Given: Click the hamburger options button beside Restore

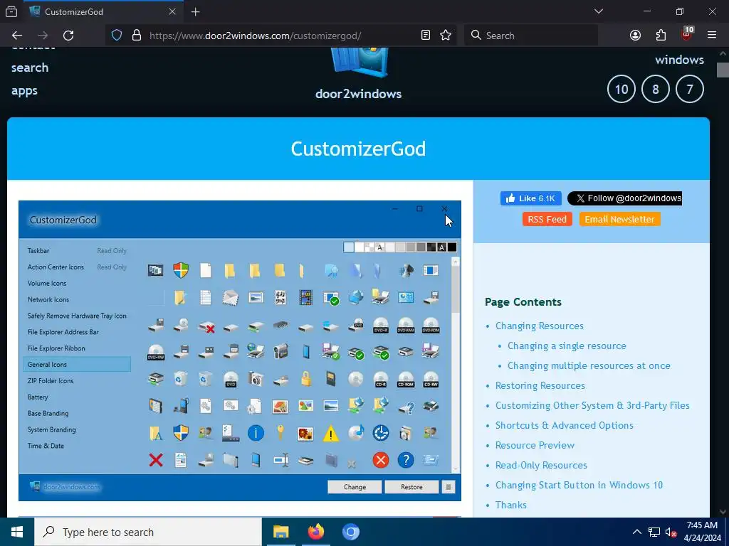Looking at the screenshot, I should [x=449, y=487].
